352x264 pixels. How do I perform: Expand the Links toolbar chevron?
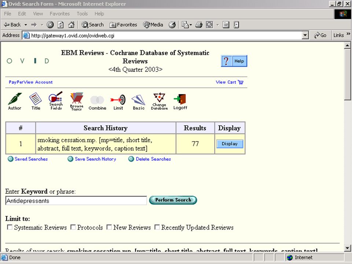348,34
